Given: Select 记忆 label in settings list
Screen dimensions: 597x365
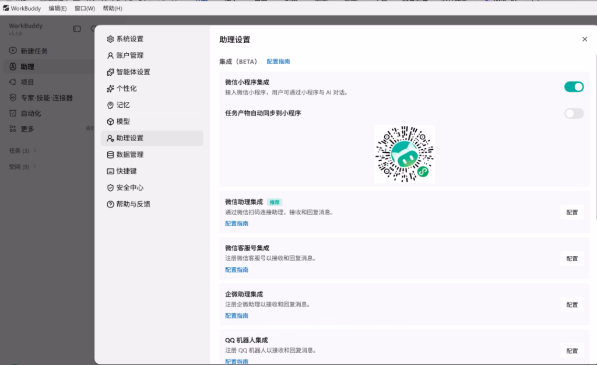Looking at the screenshot, I should point(123,105).
